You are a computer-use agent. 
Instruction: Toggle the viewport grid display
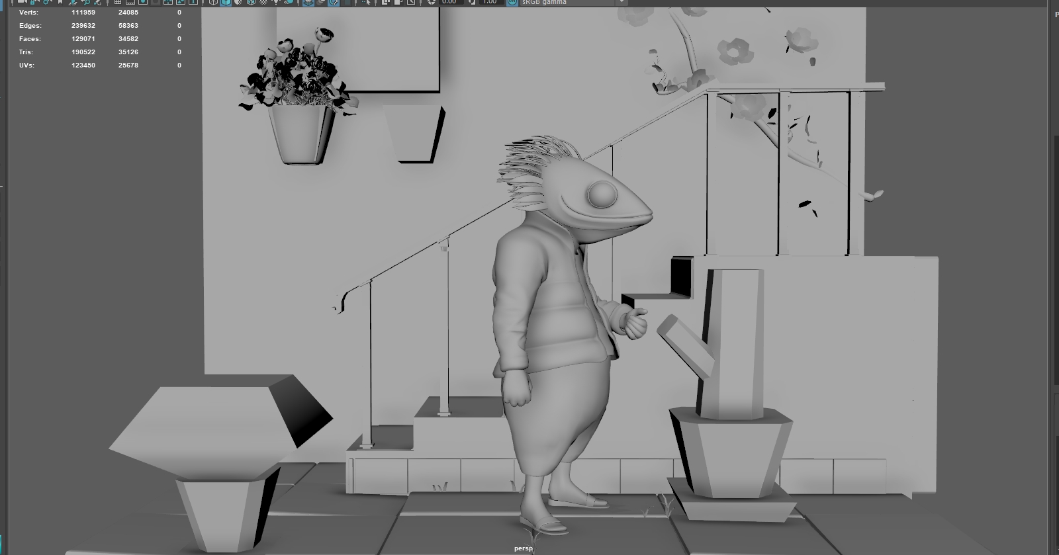click(118, 2)
